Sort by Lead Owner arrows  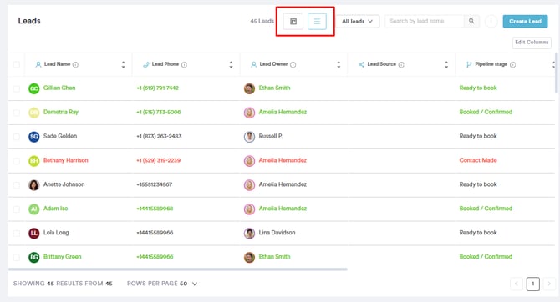coord(339,64)
